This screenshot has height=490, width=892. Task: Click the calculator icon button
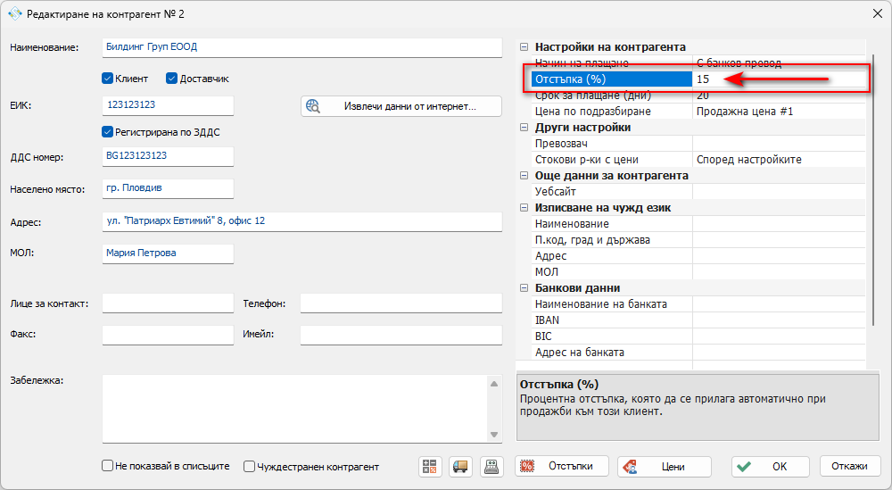pos(430,467)
